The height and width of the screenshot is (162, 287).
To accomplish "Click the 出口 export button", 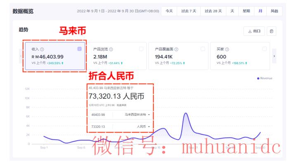I will (x=254, y=31).
